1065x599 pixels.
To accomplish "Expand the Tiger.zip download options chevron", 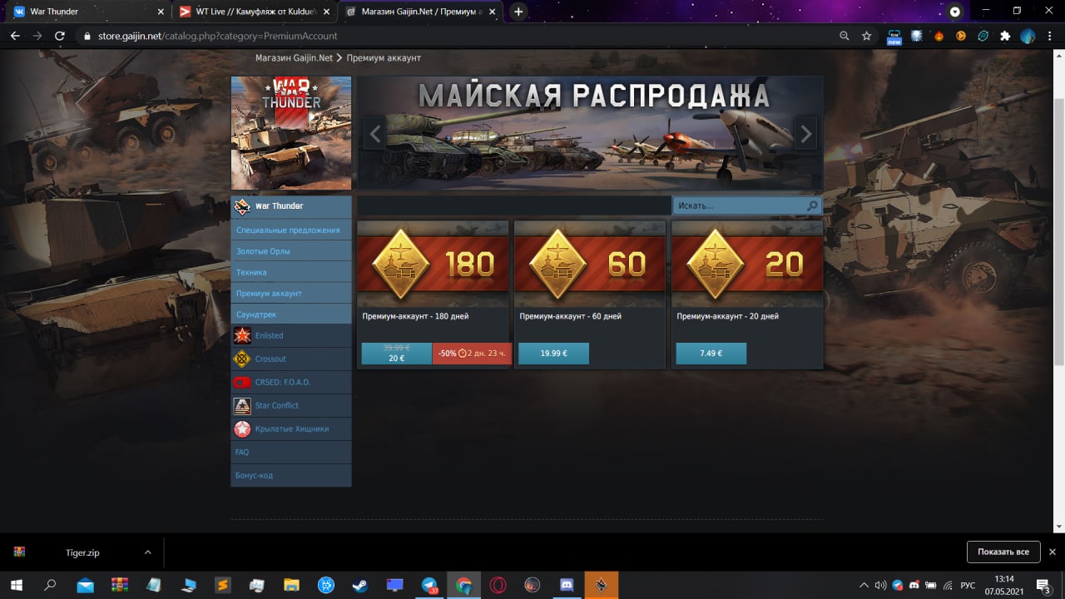I will pyautogui.click(x=147, y=552).
